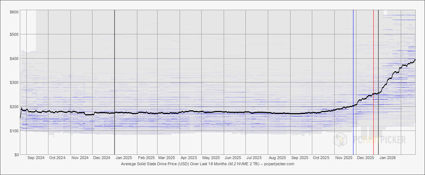Click the Aug 2025 axis label
This screenshot has height=175, width=425.
pyautogui.click(x=277, y=158)
